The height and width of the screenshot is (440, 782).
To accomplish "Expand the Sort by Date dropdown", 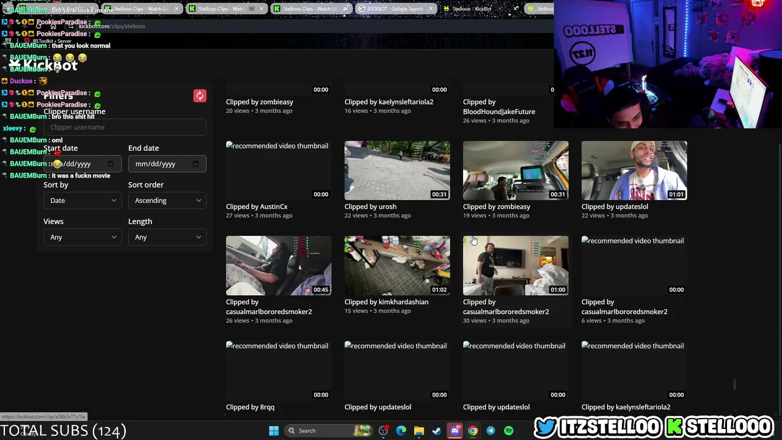I will 82,200.
